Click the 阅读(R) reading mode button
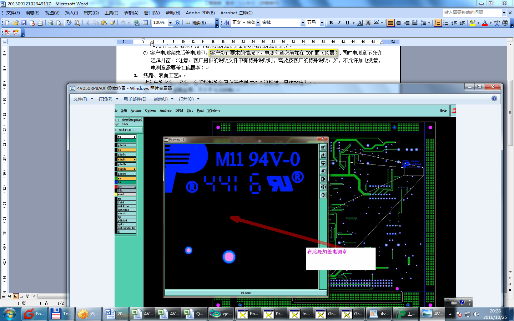 coord(196,23)
